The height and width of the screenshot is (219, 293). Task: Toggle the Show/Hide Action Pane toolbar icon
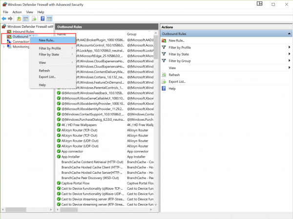49,18
